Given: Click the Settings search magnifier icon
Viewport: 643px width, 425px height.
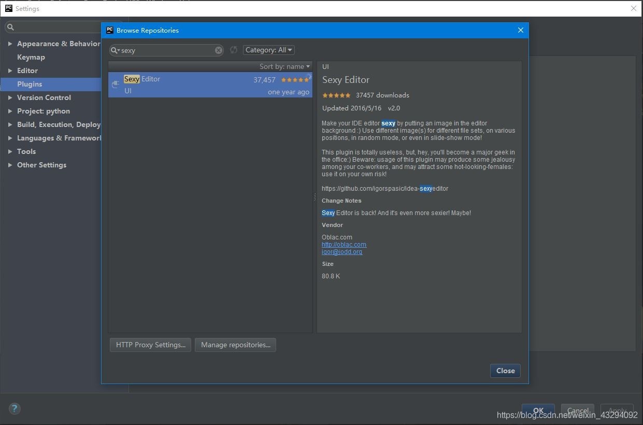Looking at the screenshot, I should coord(10,27).
